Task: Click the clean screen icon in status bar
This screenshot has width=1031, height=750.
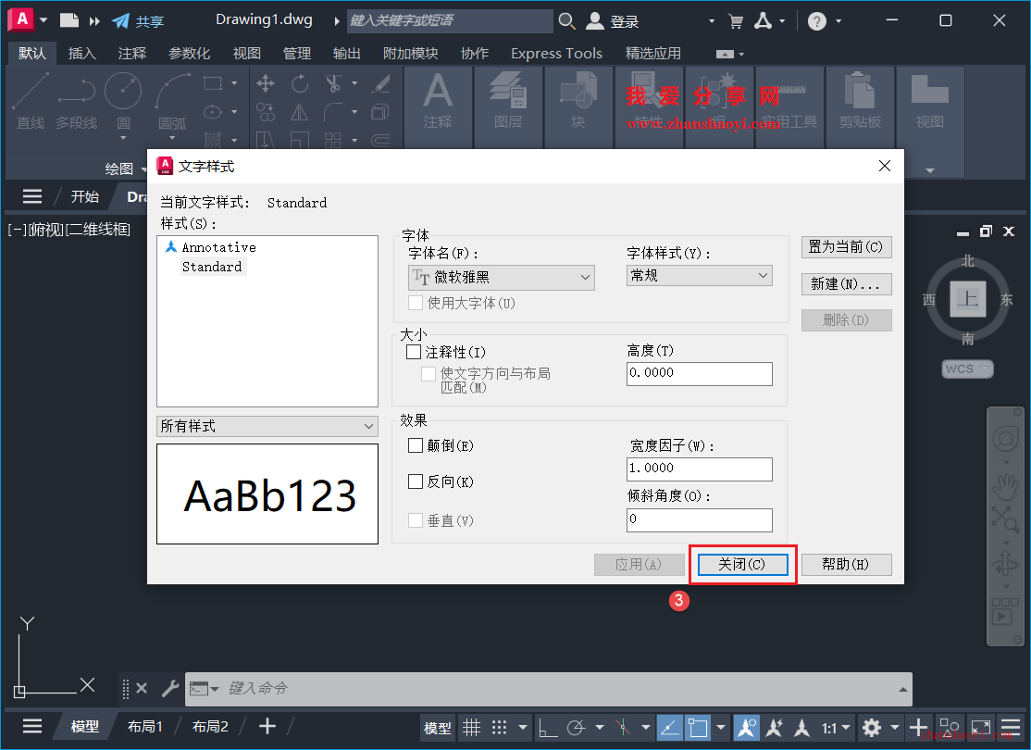Action: tap(980, 727)
